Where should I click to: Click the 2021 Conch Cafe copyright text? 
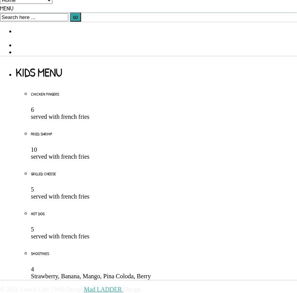point(25,290)
